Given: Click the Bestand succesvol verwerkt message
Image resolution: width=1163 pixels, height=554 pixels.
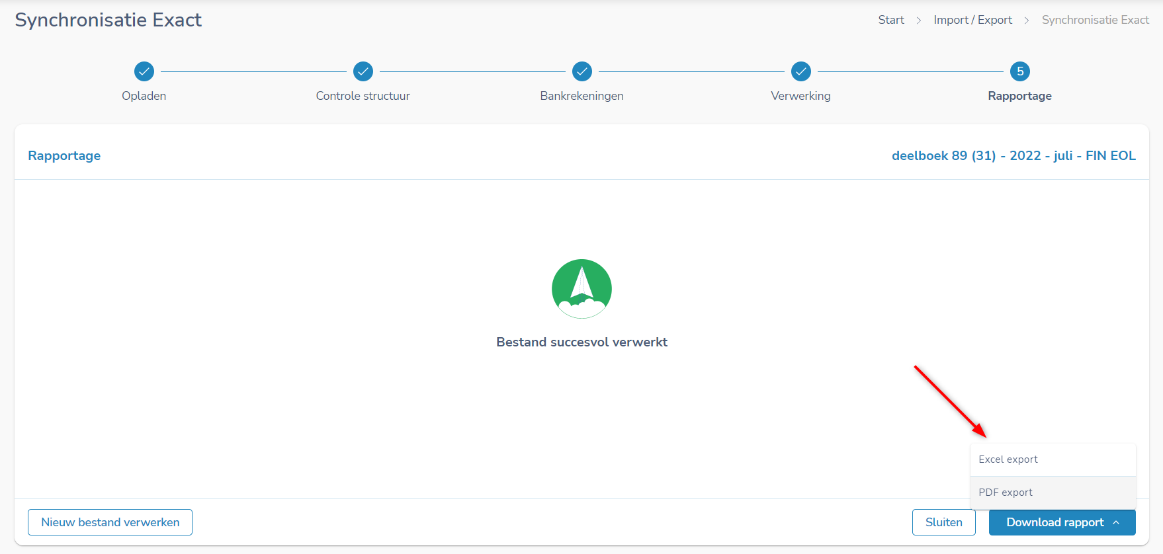Looking at the screenshot, I should (x=581, y=342).
